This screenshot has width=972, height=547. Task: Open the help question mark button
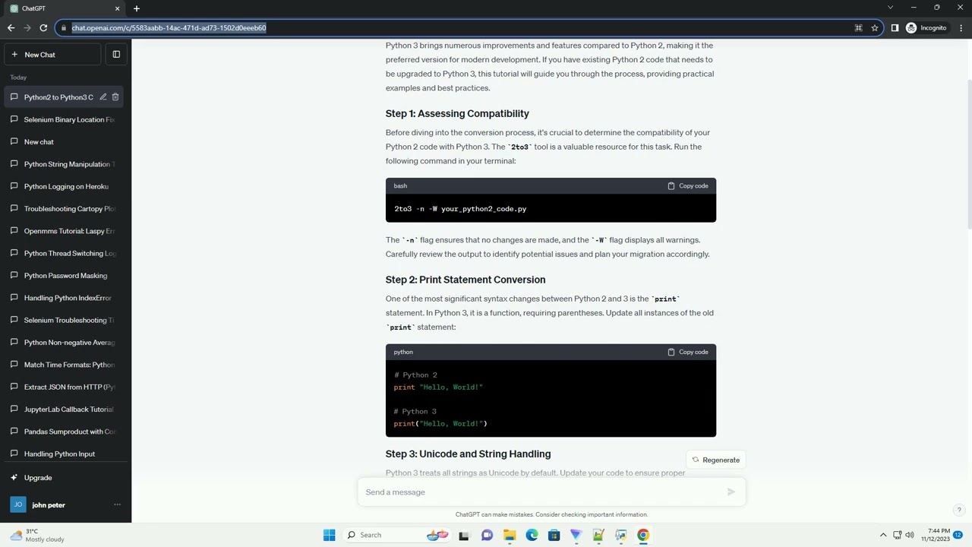959,510
